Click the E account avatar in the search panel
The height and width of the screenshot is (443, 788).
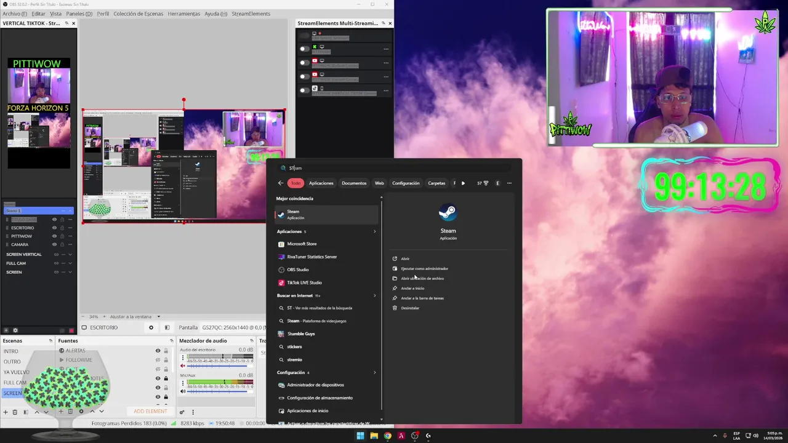[498, 183]
